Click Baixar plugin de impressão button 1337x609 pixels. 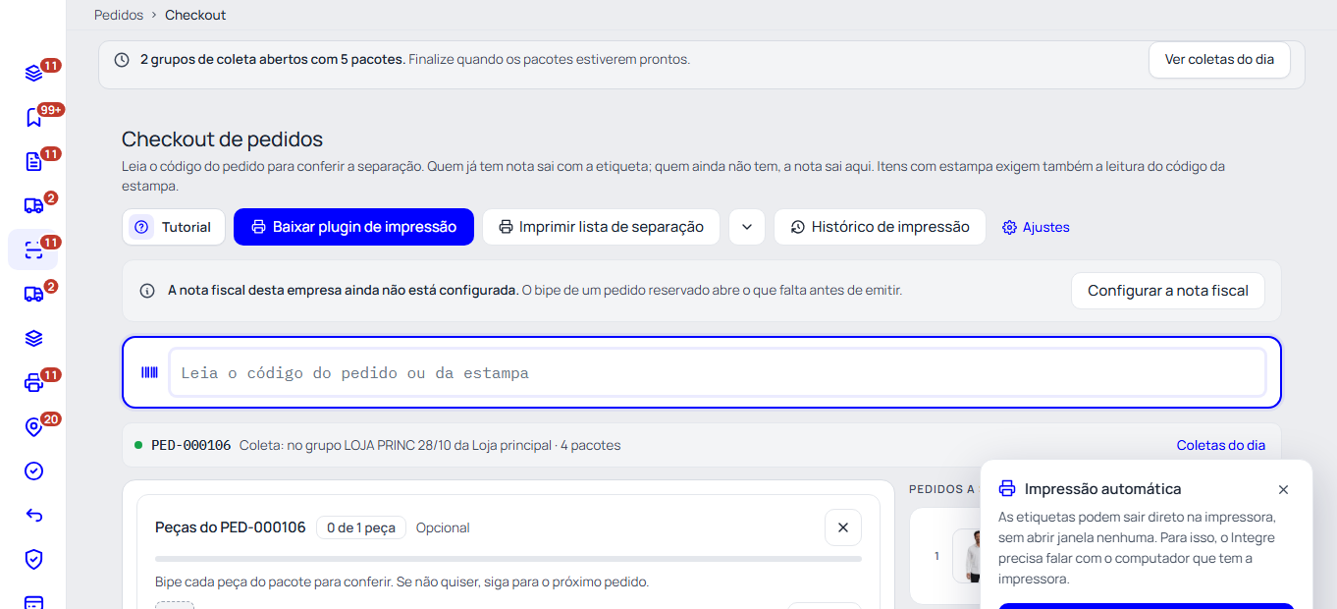[353, 227]
